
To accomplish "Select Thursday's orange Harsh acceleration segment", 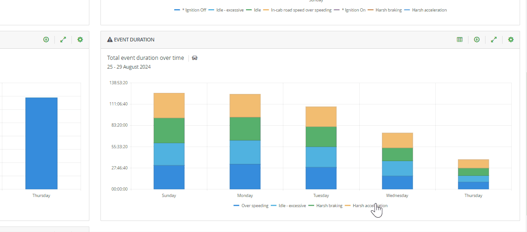I will [473, 164].
